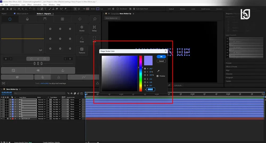The image size is (266, 143).
Task: Select the Type tool
Action: coord(45,9)
